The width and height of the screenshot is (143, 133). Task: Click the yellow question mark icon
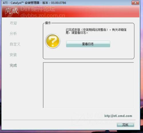coord(53,41)
